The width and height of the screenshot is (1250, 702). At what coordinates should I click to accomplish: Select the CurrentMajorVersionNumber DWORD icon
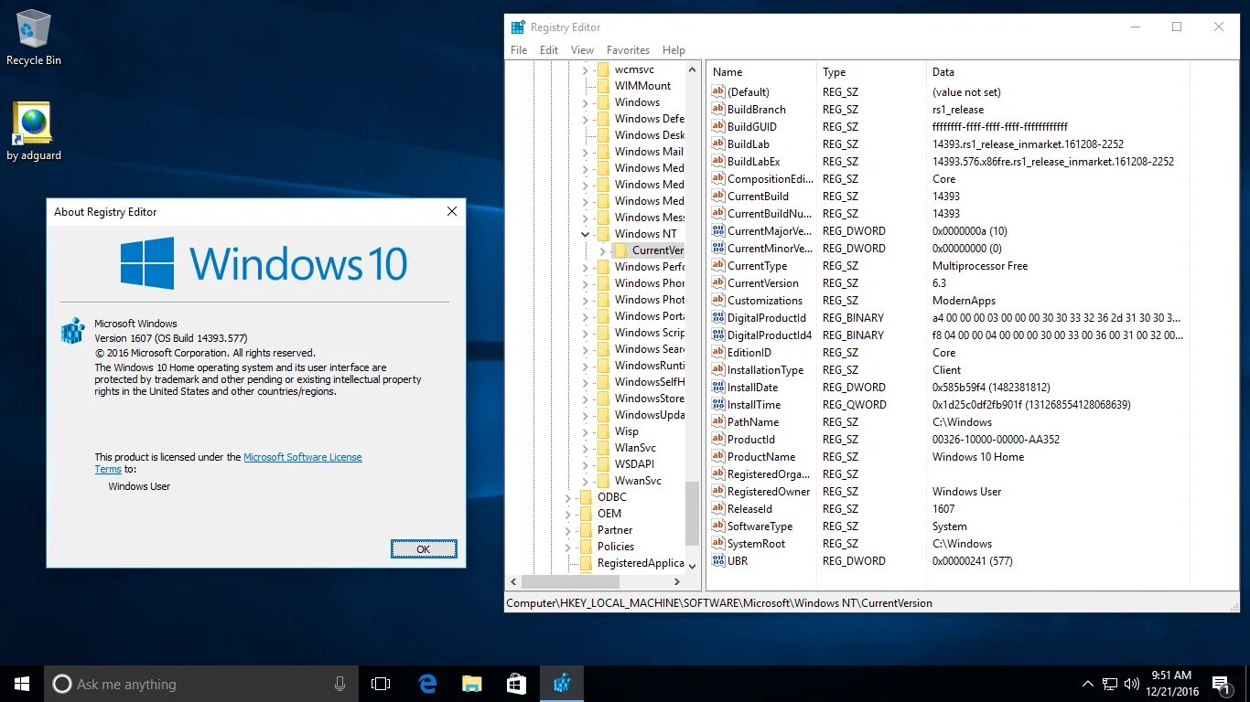click(718, 231)
